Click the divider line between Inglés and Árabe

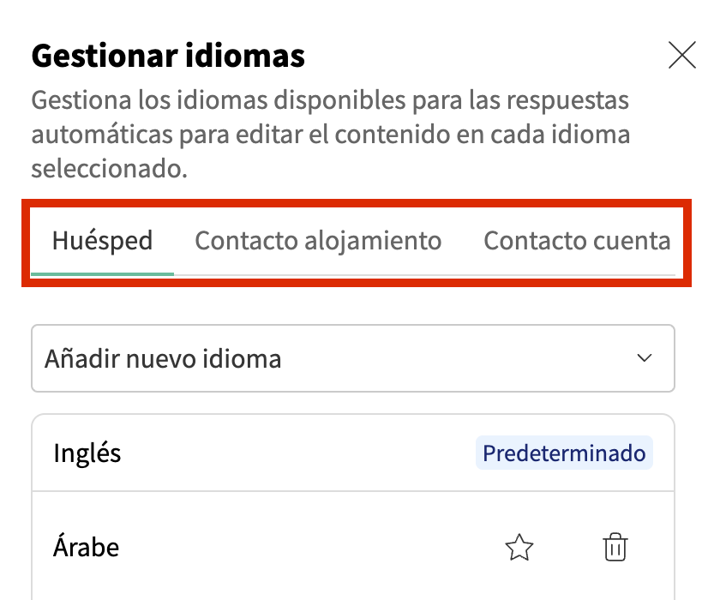coord(352,491)
